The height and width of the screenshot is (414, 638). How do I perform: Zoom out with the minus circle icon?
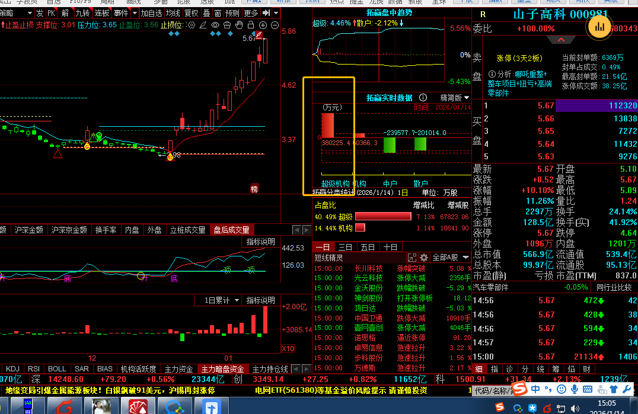[275, 25]
